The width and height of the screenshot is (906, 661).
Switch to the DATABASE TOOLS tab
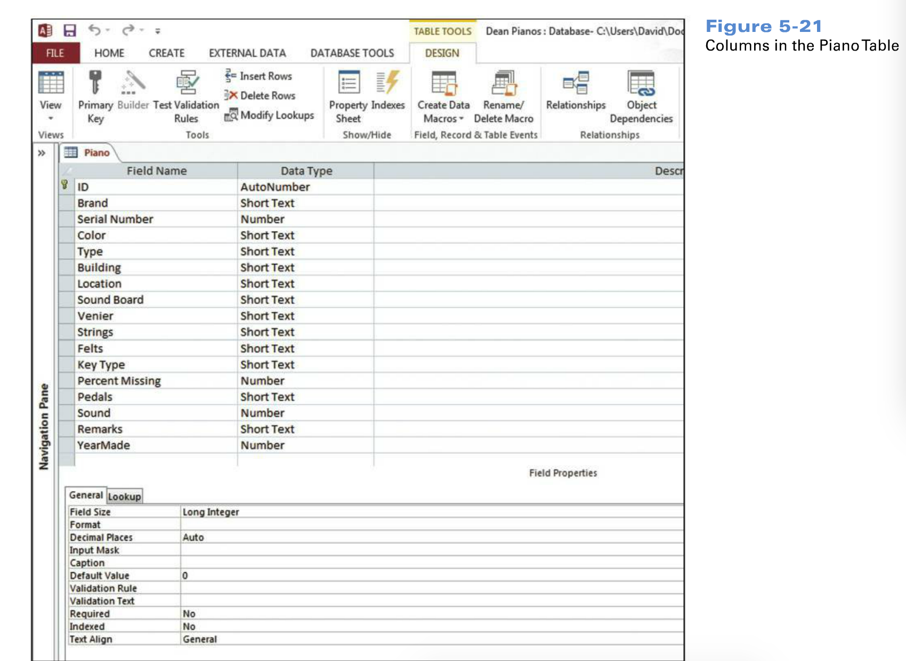[x=352, y=53]
